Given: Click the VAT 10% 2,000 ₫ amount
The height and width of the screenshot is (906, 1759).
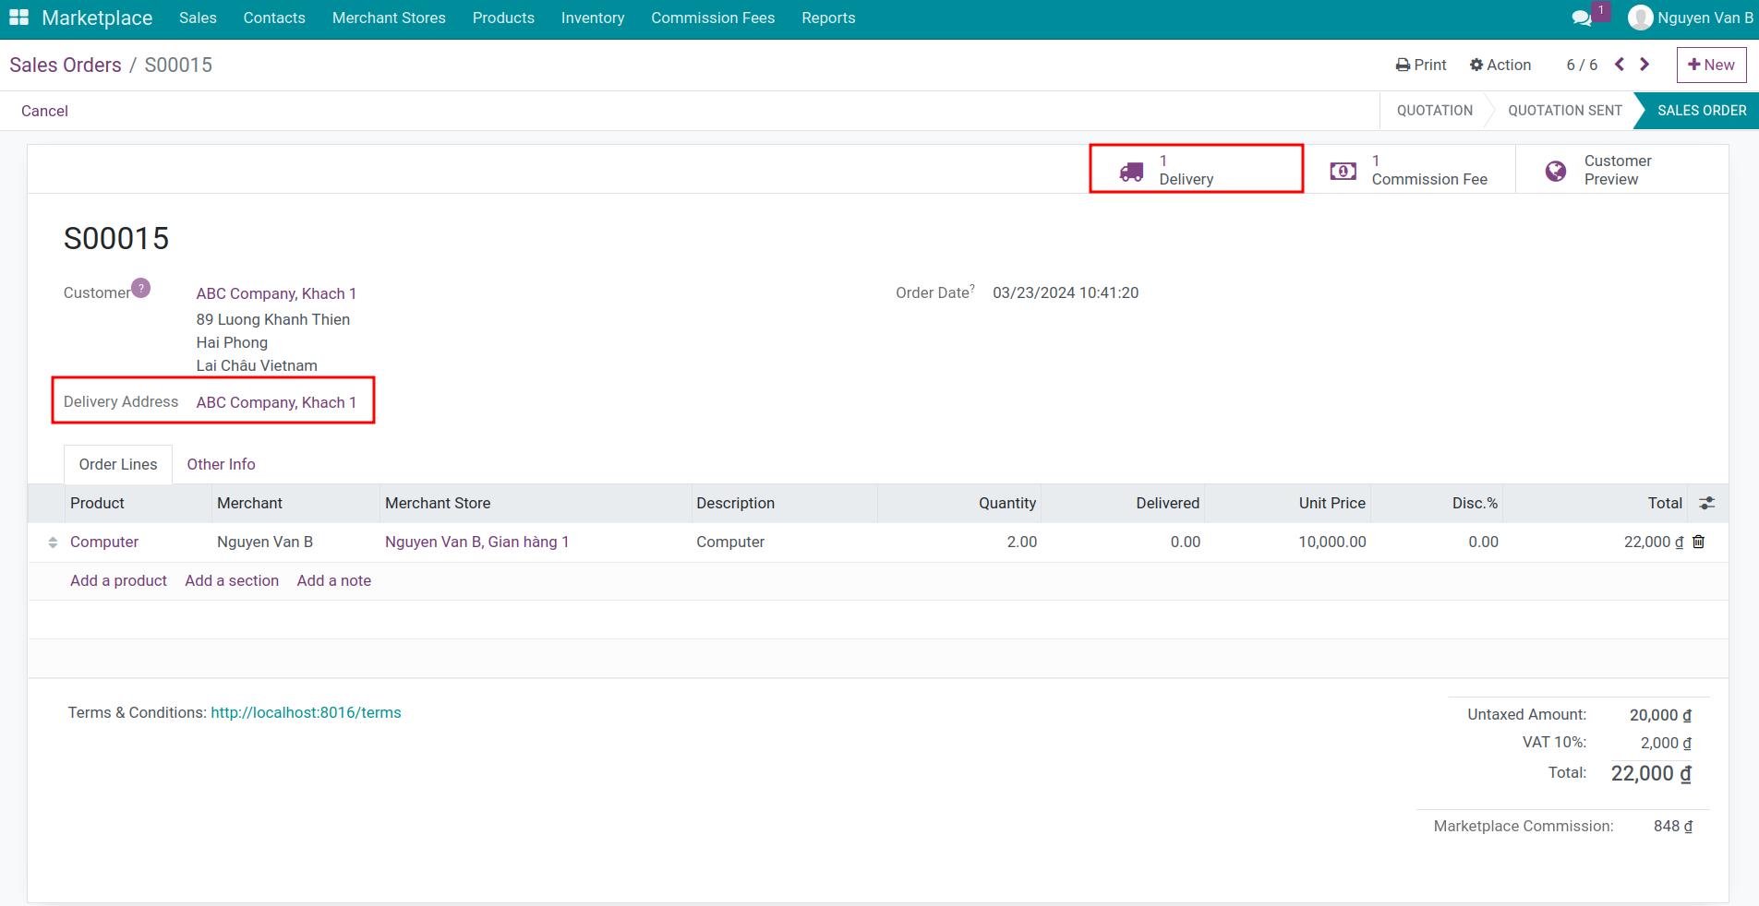Looking at the screenshot, I should [x=1666, y=743].
